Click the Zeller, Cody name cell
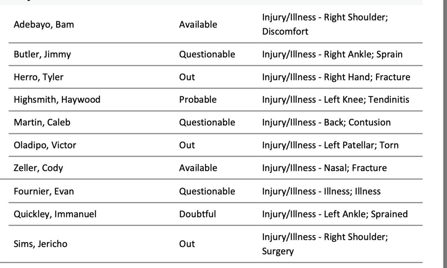 point(38,168)
